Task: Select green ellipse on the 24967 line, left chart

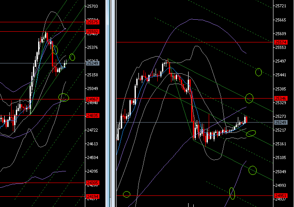Action: point(63,98)
